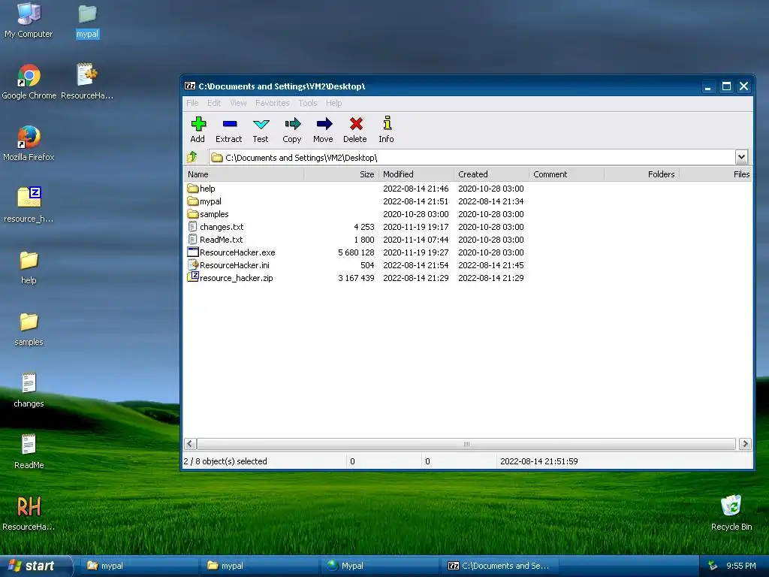Select the changes text file on desktop
Viewport: 769px width, 577px height.
[29, 390]
